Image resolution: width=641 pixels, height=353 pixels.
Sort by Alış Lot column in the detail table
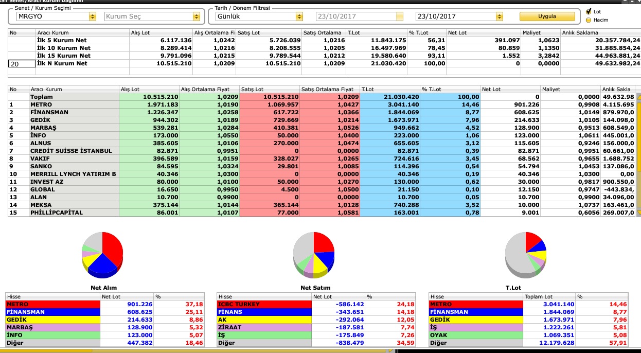click(x=149, y=89)
